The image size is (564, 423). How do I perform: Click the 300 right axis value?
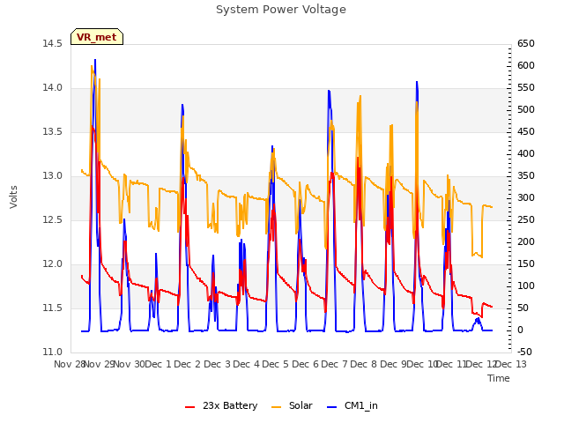[x=526, y=197]
